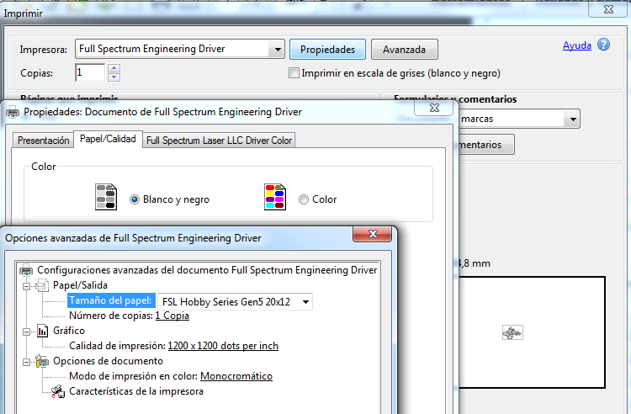The image size is (631, 414).
Task: Click the printer icon beside Configuraciones avanzadas
Action: pos(26,270)
